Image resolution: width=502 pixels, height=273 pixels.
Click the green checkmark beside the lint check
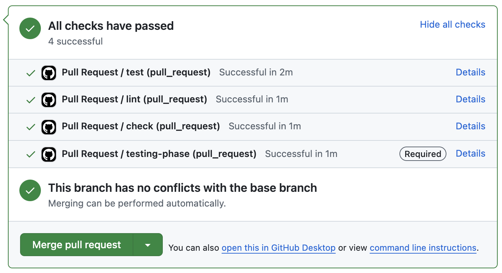click(30, 100)
